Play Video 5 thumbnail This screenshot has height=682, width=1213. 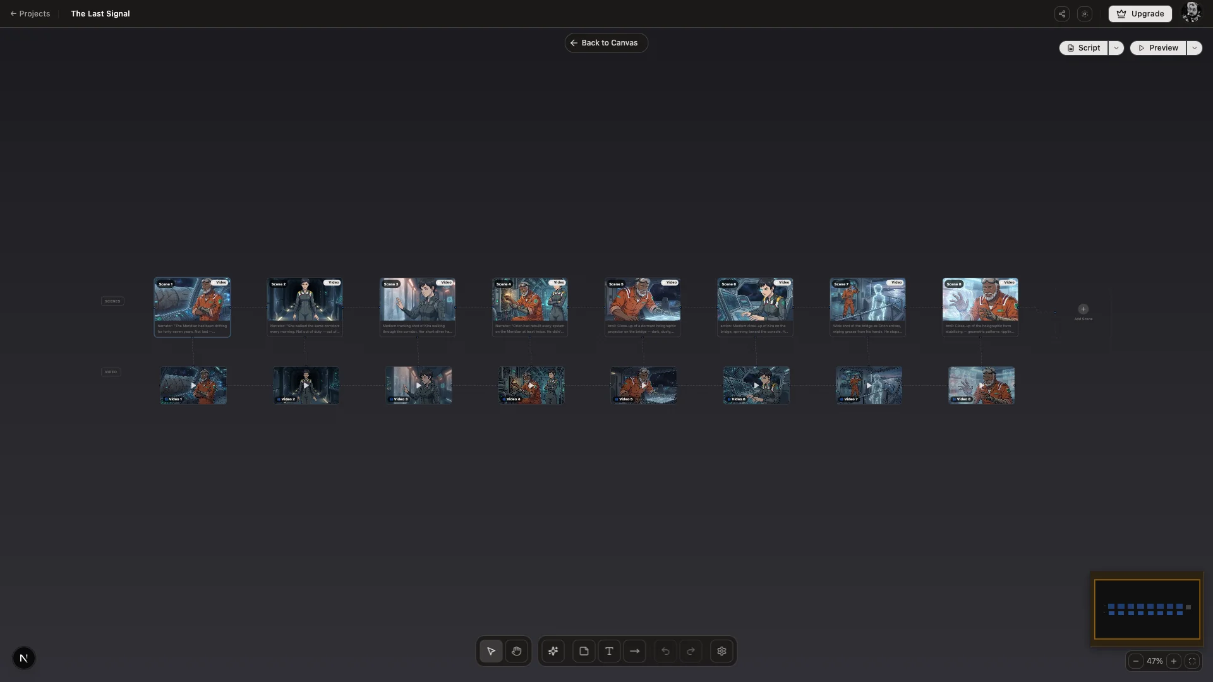[644, 385]
